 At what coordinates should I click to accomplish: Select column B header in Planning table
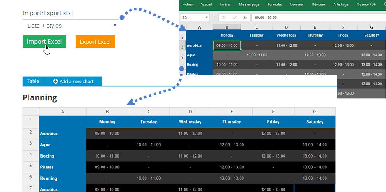click(107, 111)
